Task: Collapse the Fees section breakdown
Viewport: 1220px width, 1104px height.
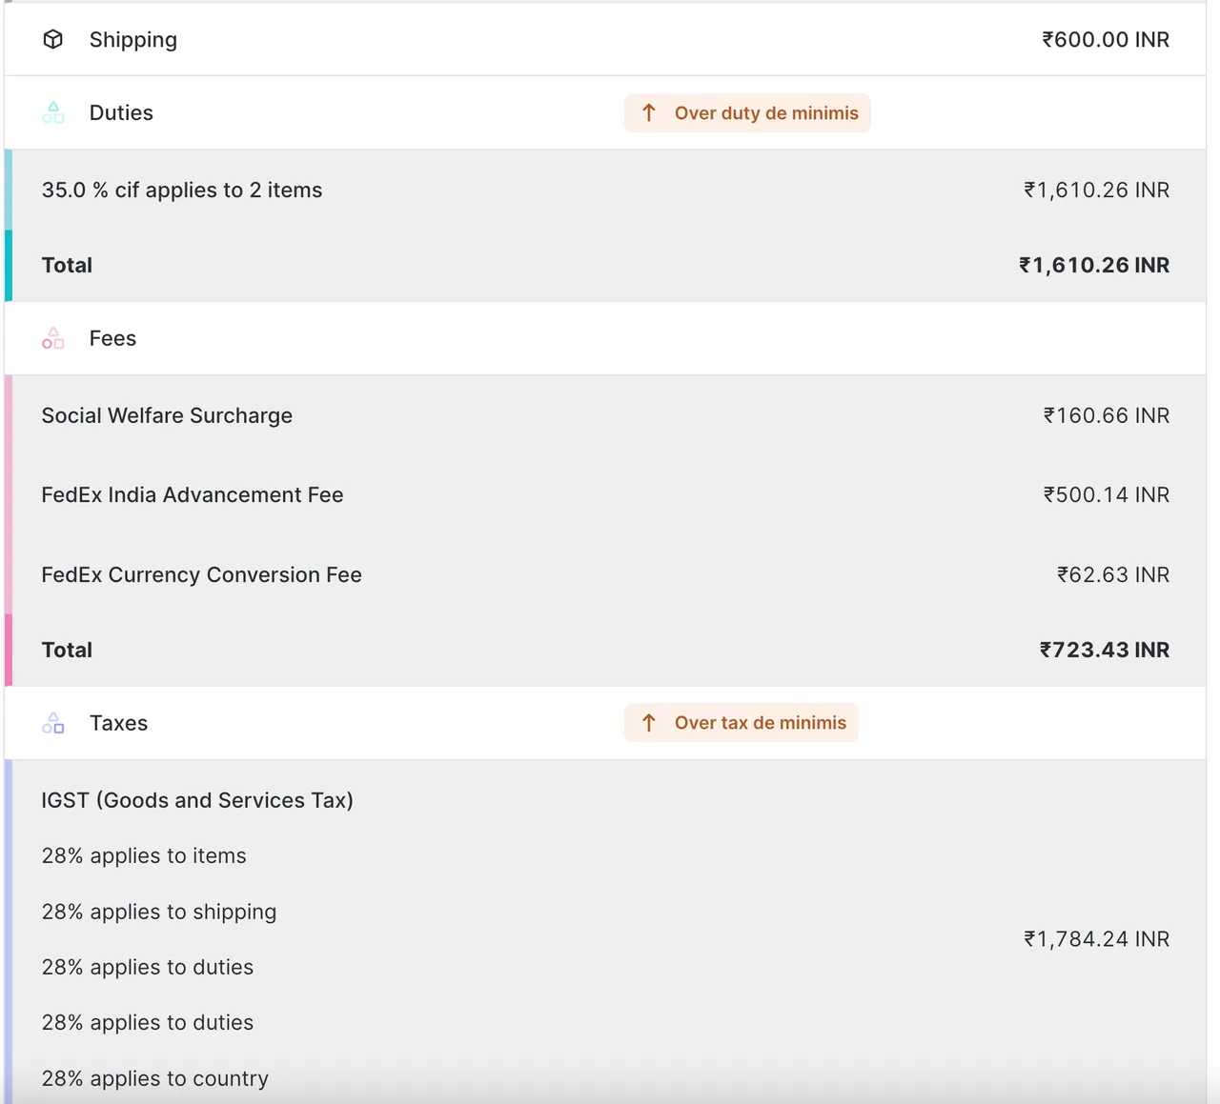Action: (x=112, y=338)
